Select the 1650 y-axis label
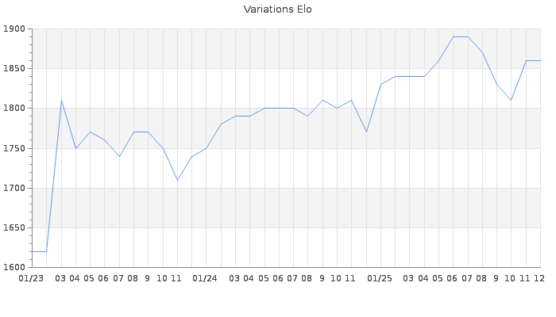This screenshot has width=556, height=317. coord(15,227)
